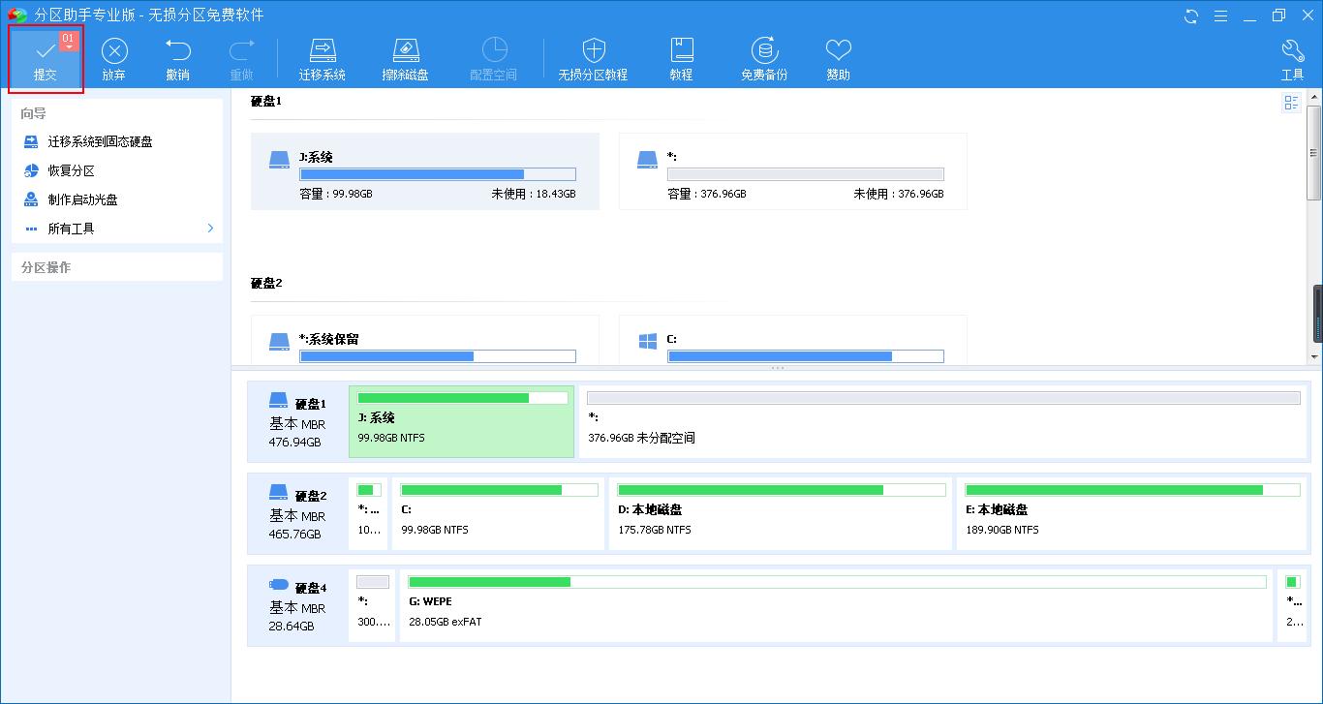Click the 配置空间 toolbar icon
1323x704 pixels.
click(x=494, y=56)
